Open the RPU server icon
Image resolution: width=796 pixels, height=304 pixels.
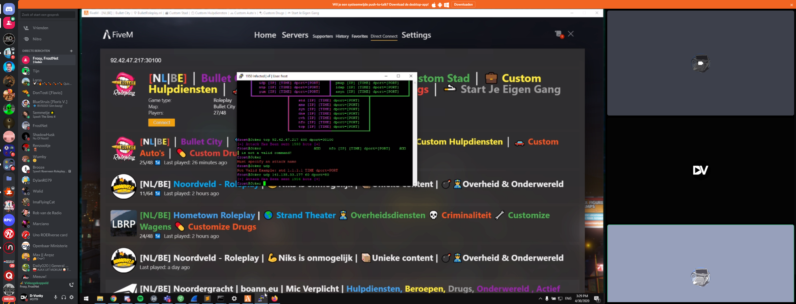pyautogui.click(x=9, y=220)
